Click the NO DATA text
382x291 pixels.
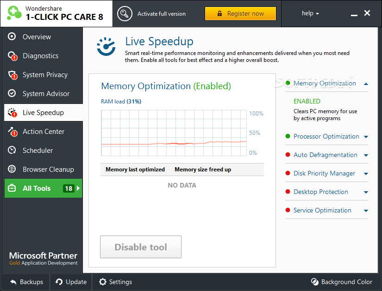tap(182, 185)
